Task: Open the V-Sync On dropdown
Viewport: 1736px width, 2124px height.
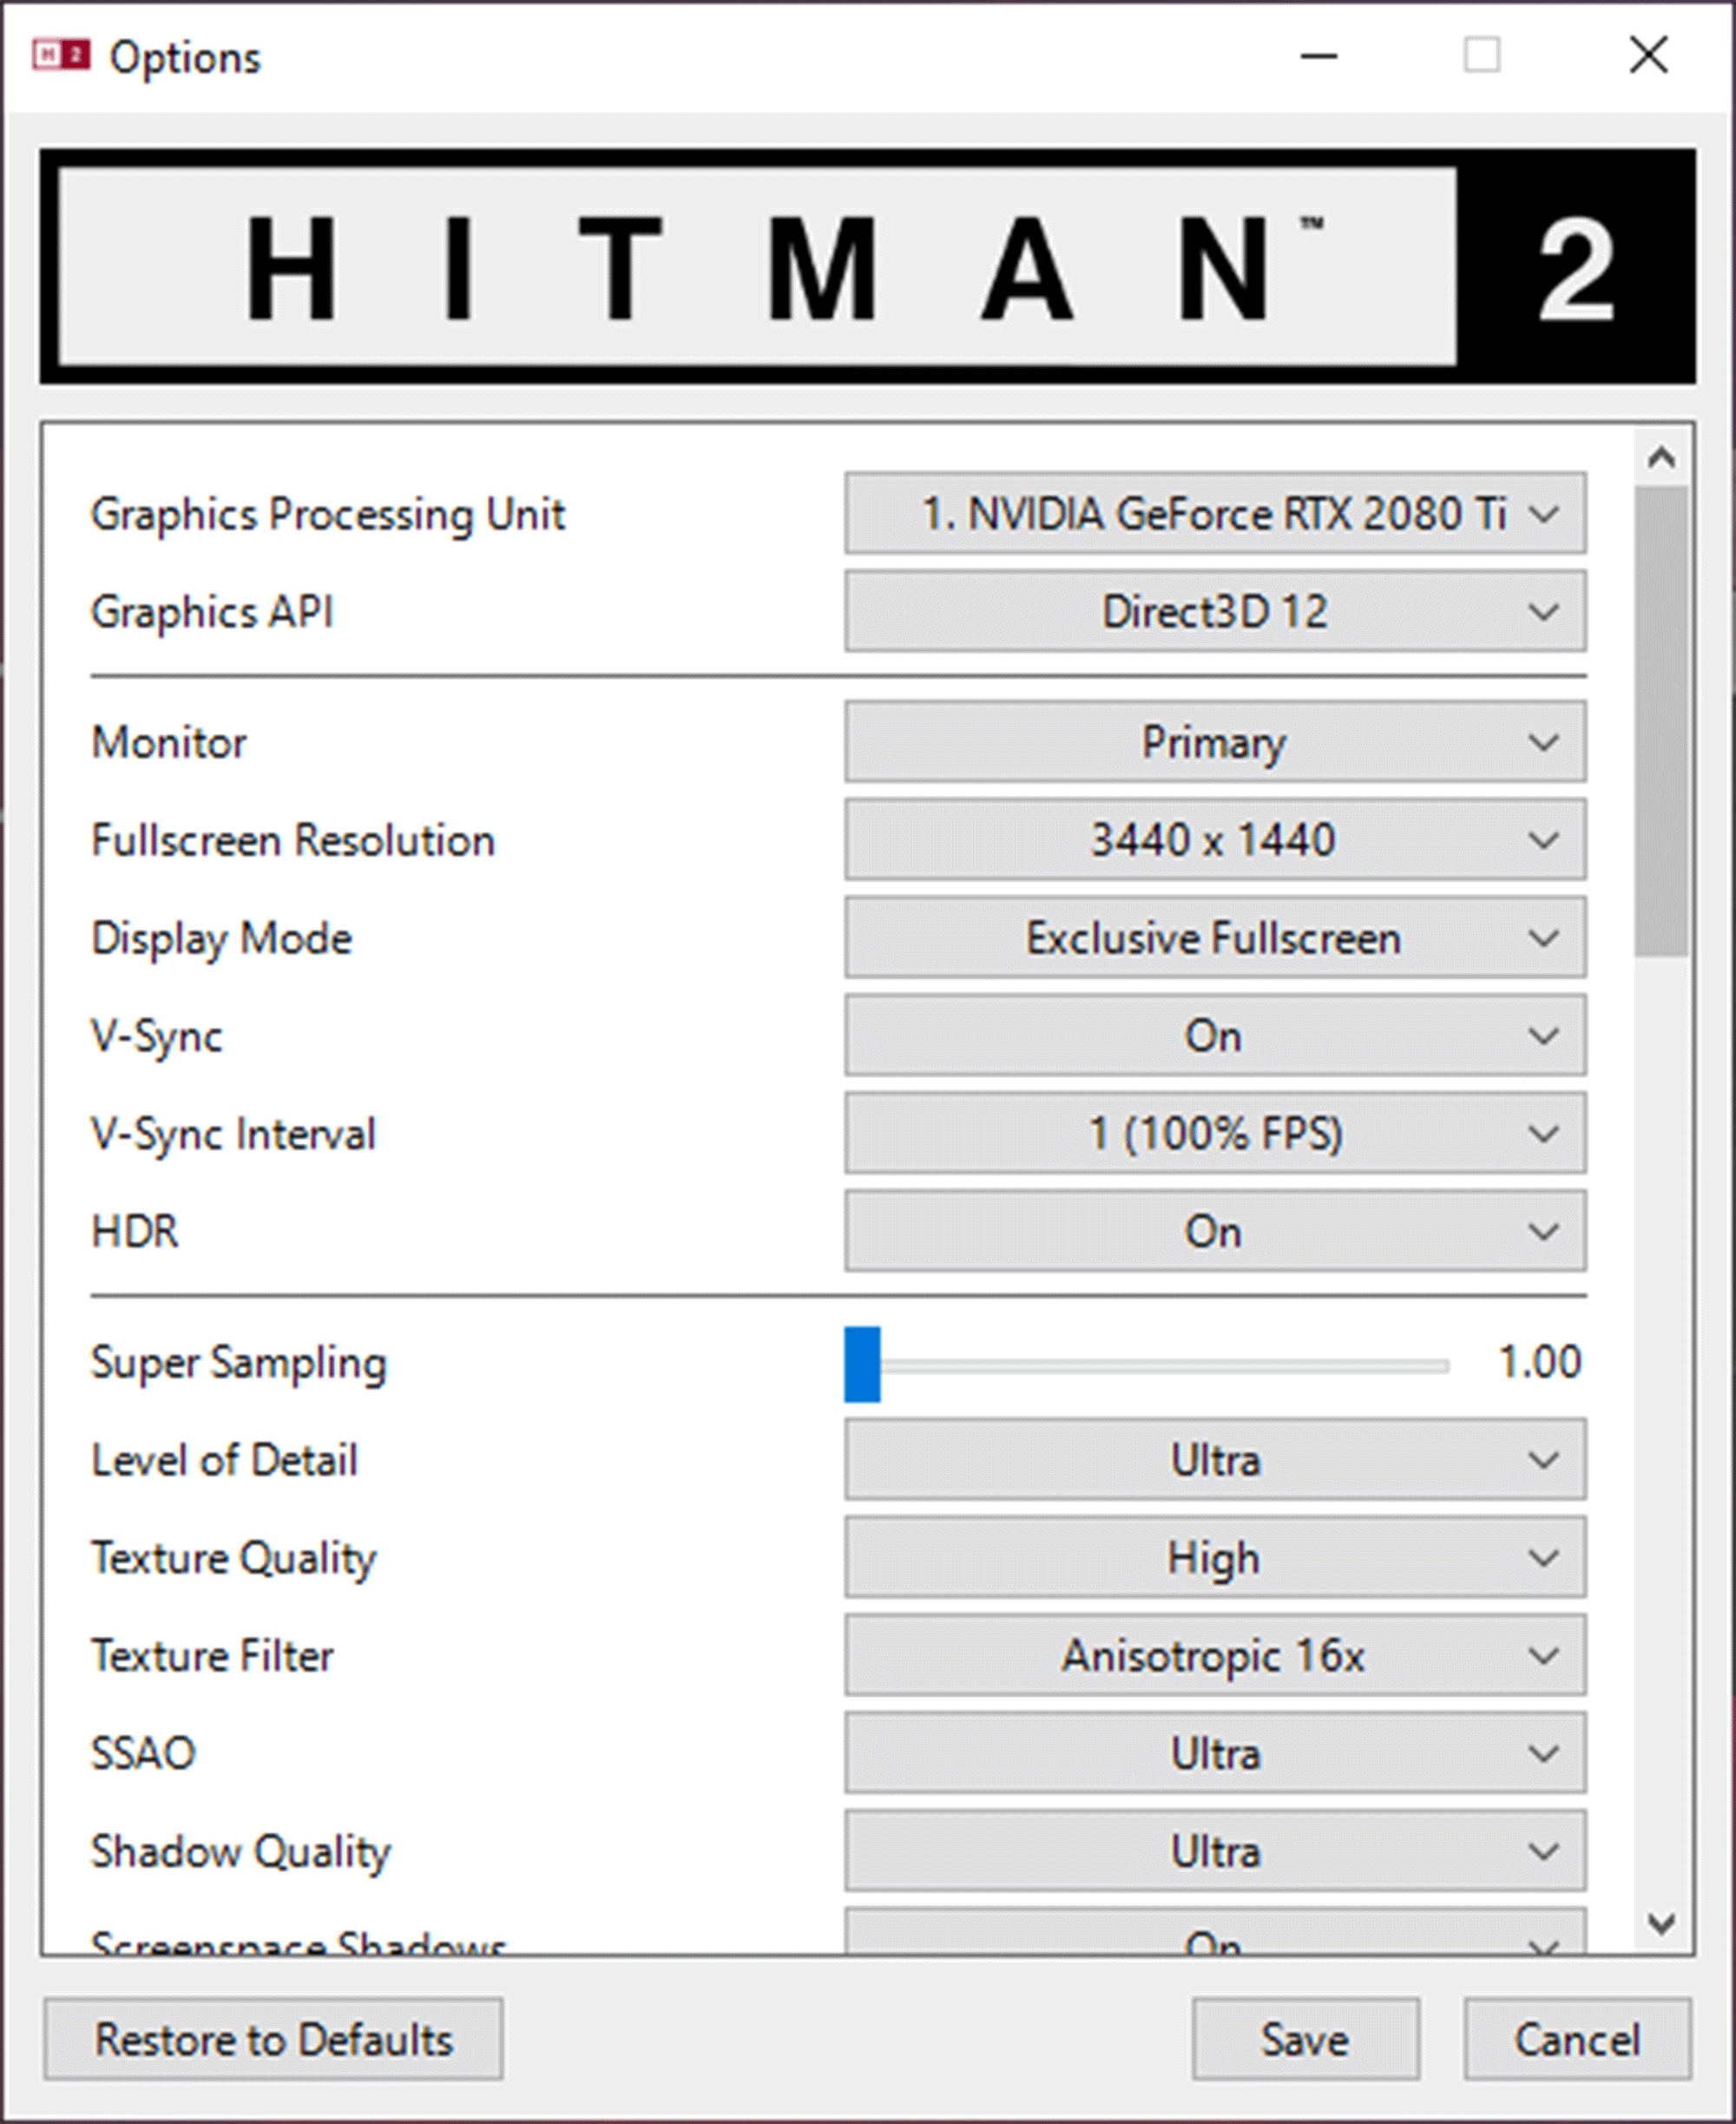Action: (x=1215, y=1035)
